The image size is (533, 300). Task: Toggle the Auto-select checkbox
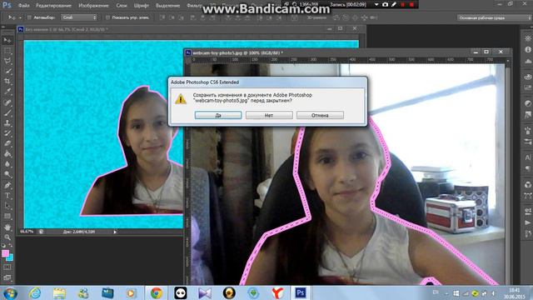(29, 17)
